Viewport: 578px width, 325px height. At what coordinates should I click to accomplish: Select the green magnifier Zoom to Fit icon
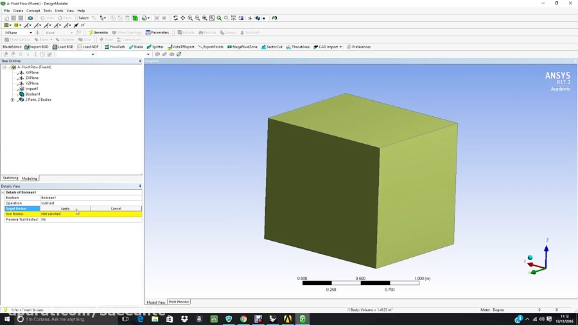pos(219,18)
